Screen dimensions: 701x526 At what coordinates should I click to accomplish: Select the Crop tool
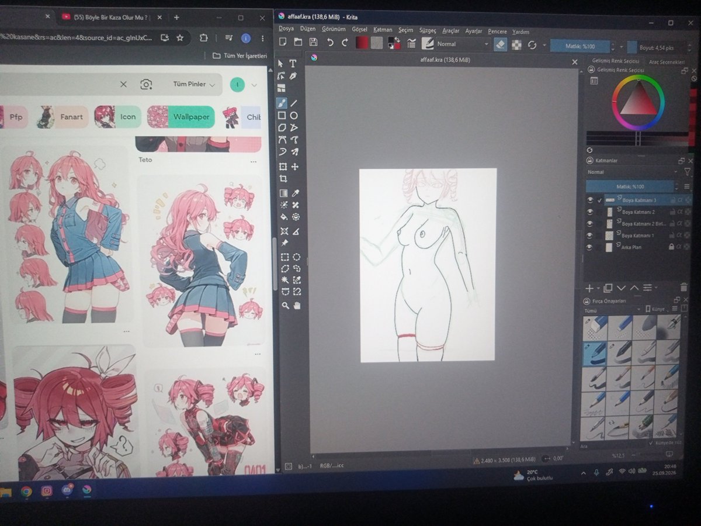pyautogui.click(x=283, y=179)
